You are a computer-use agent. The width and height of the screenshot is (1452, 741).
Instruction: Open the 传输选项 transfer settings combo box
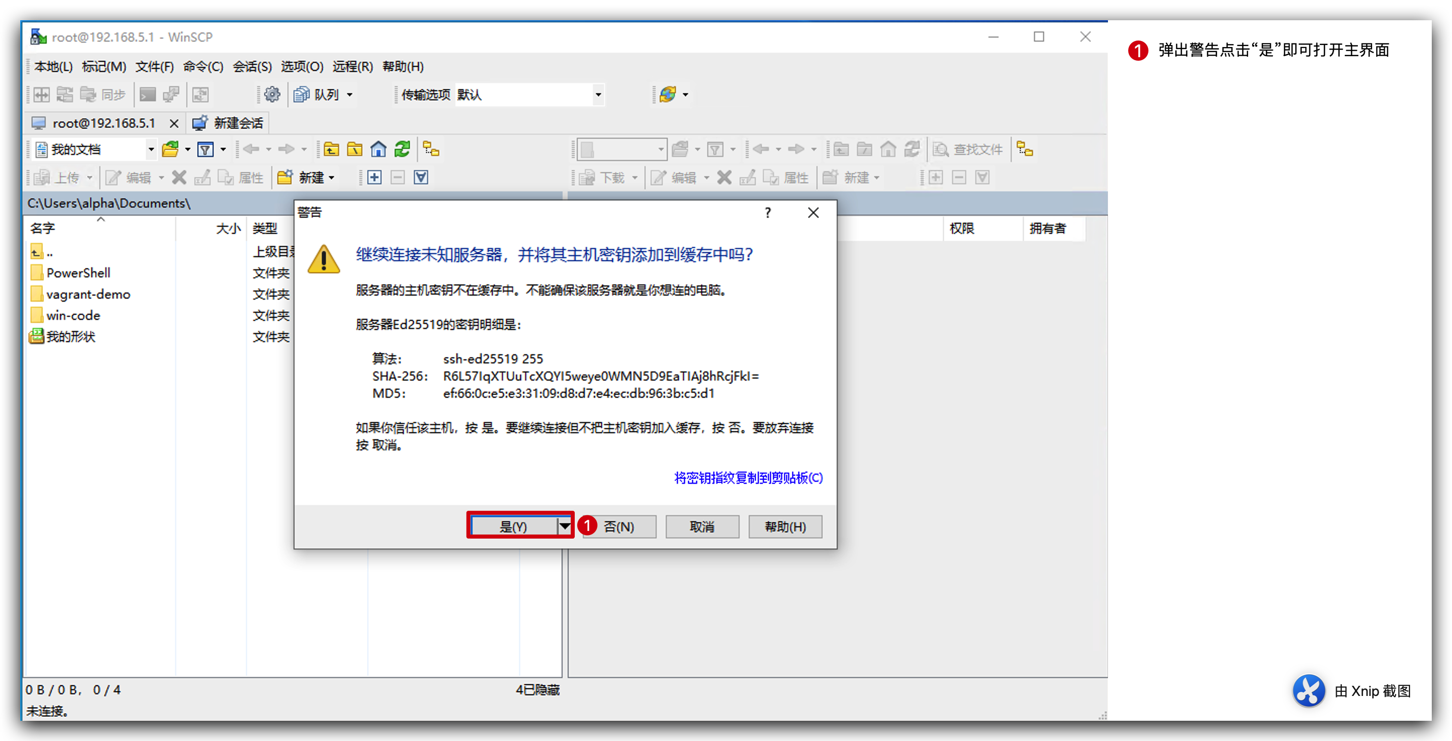tap(529, 94)
